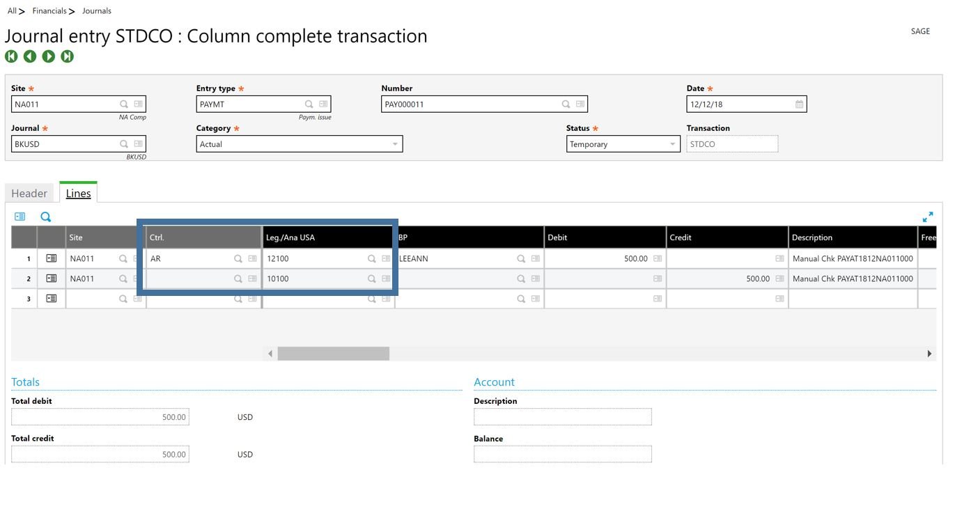Screen dimensions: 962x509
Task: Open the calendar picker in Date field
Action: coord(799,104)
